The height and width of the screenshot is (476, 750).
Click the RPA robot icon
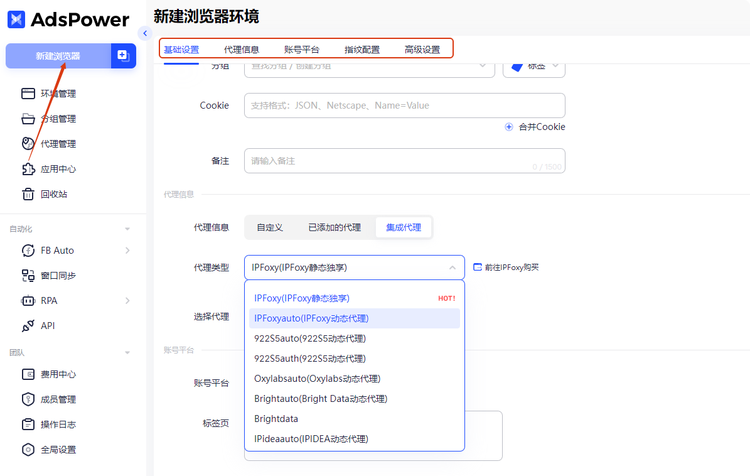[x=28, y=300]
